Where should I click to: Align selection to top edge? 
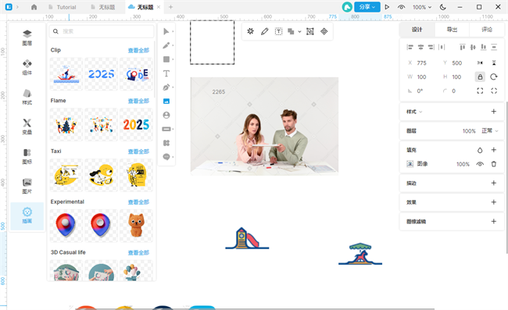(463, 48)
